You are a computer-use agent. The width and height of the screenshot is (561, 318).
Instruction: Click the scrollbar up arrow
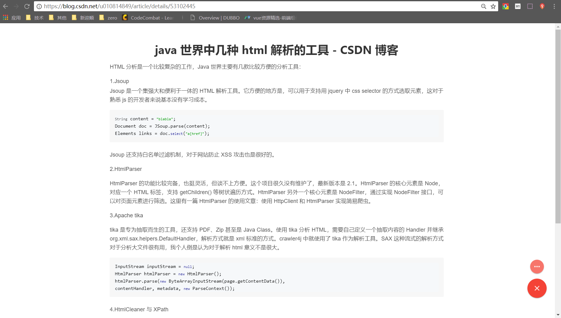coord(558,27)
